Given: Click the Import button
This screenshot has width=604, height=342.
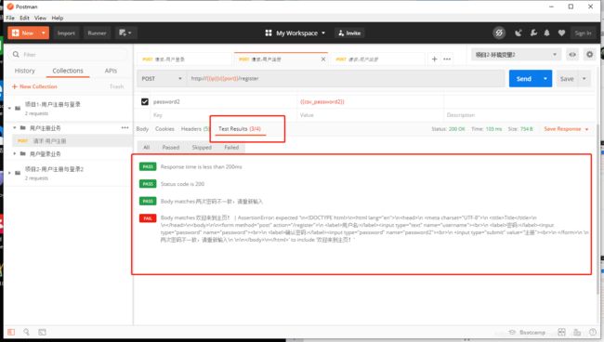Looking at the screenshot, I should (x=66, y=33).
